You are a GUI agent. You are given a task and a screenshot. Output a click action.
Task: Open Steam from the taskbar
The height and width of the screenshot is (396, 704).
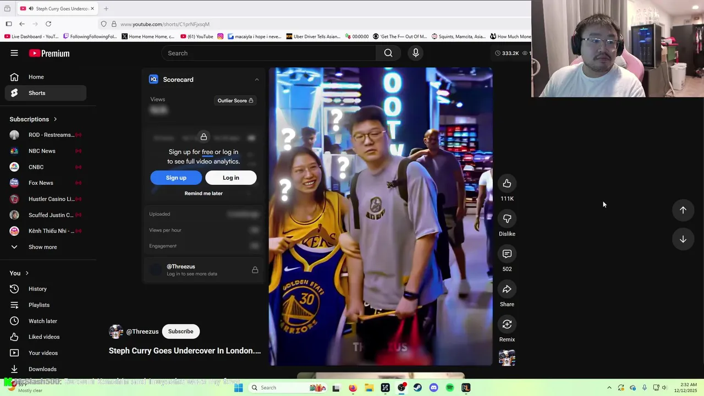[417, 388]
